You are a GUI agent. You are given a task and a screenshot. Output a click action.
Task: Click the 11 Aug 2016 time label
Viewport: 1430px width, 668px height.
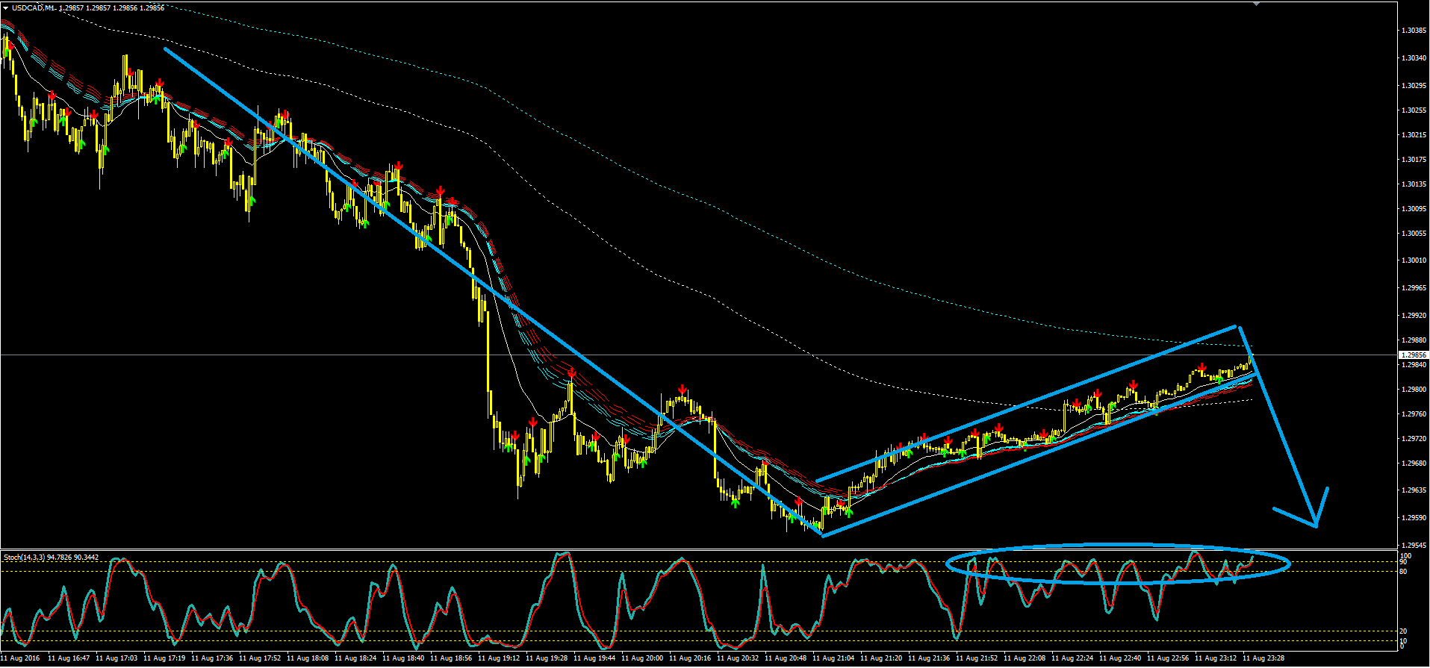22,658
